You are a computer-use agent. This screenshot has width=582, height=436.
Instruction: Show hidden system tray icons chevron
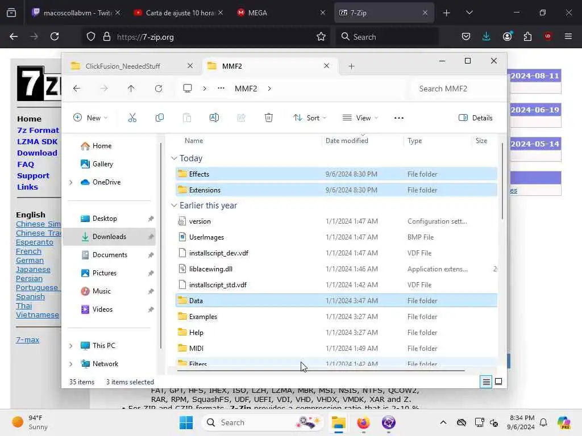point(443,422)
